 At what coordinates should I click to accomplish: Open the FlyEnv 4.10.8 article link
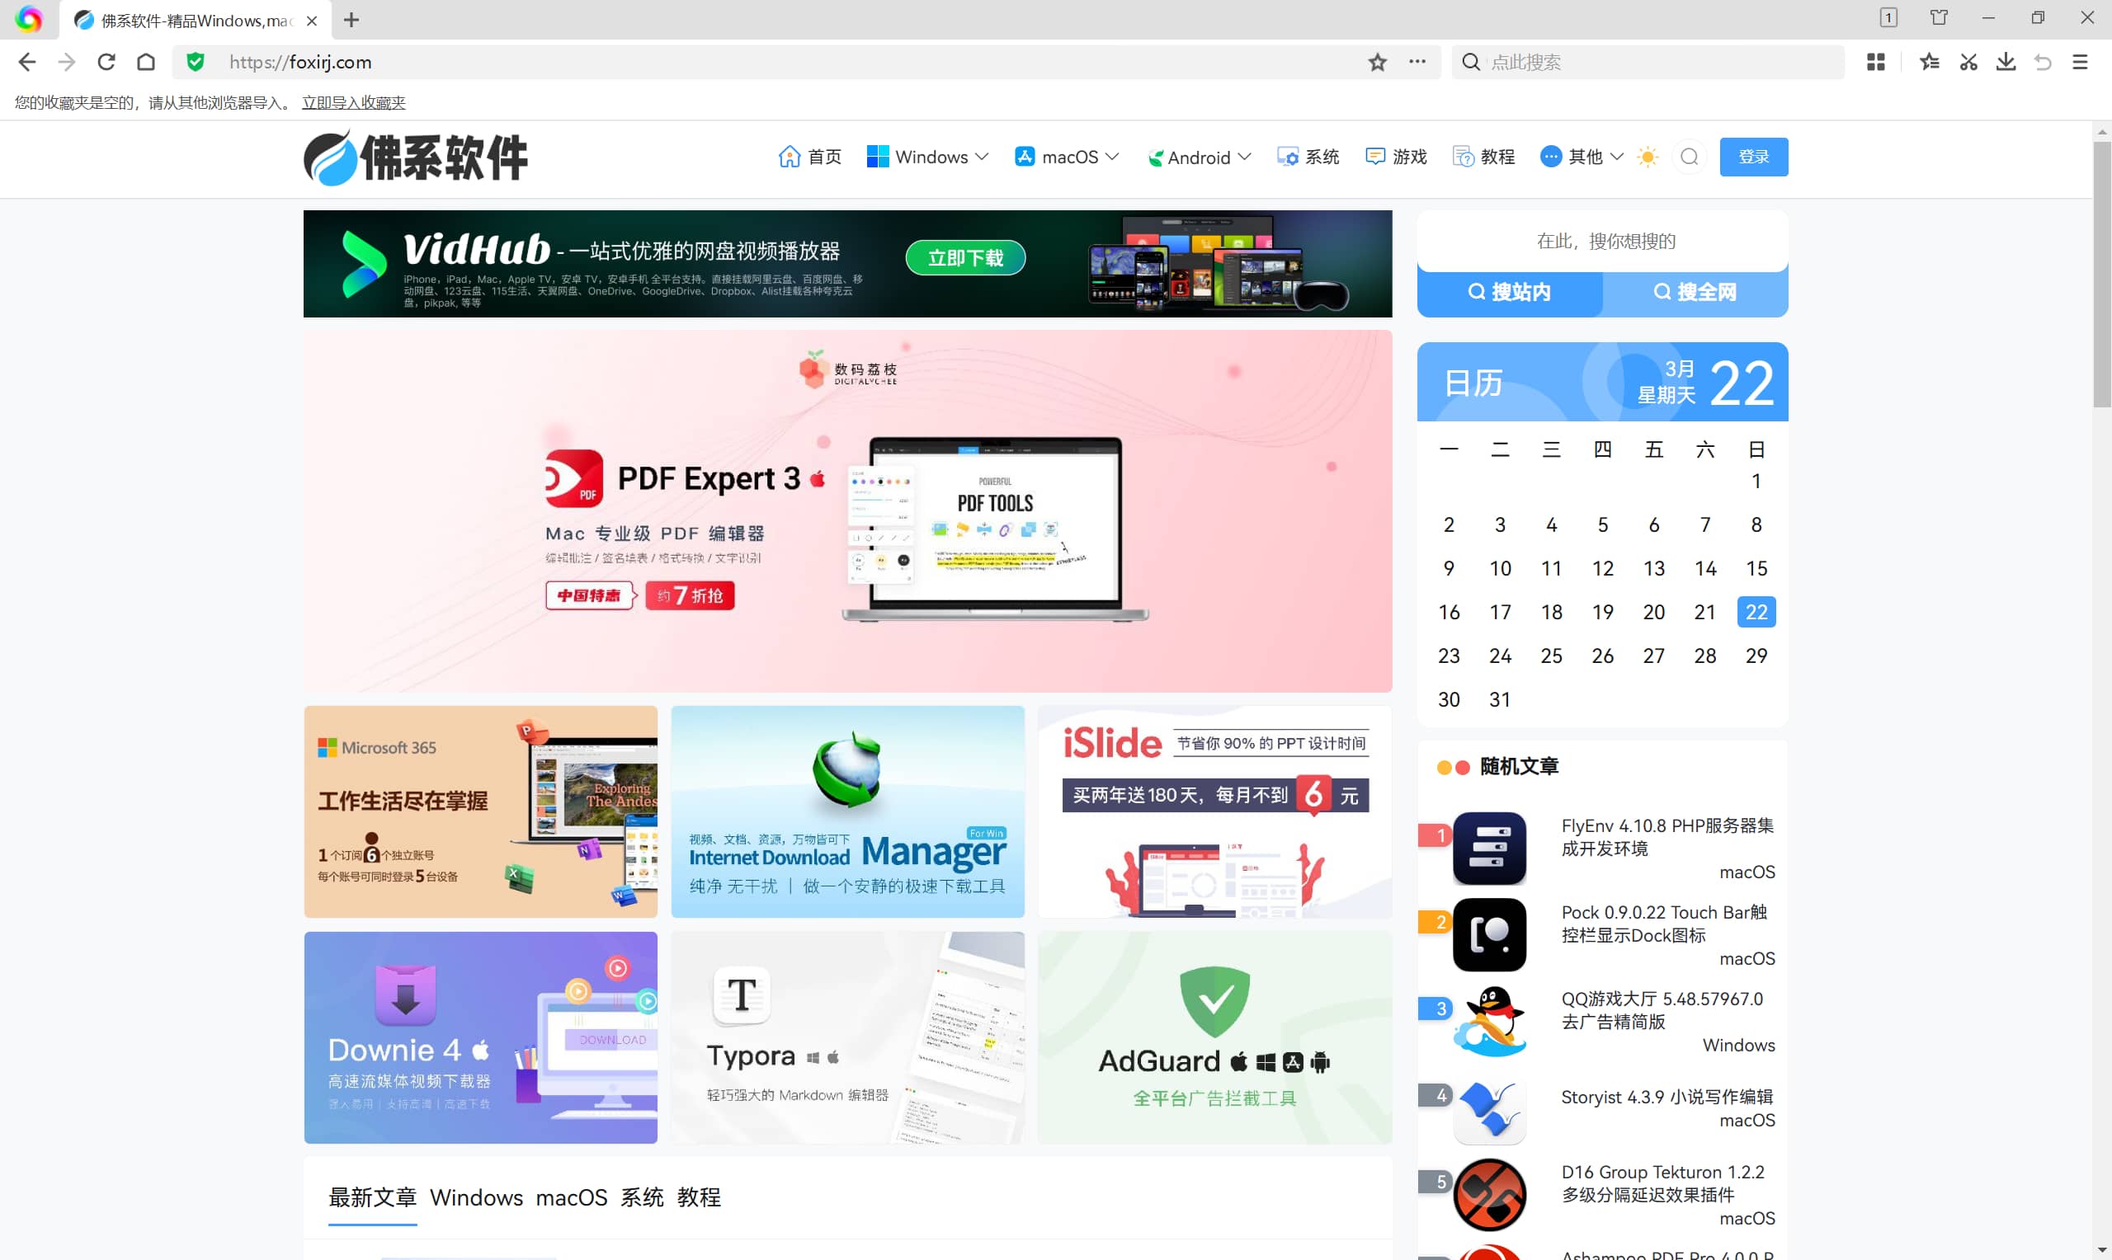[x=1667, y=837]
